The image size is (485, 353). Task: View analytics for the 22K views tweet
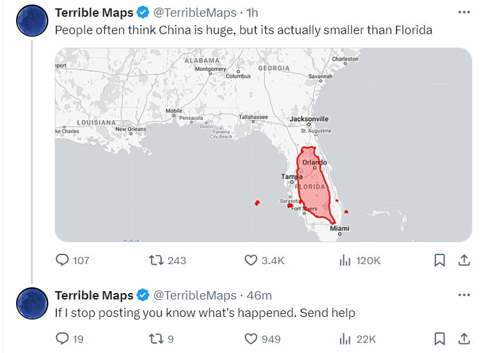click(345, 338)
